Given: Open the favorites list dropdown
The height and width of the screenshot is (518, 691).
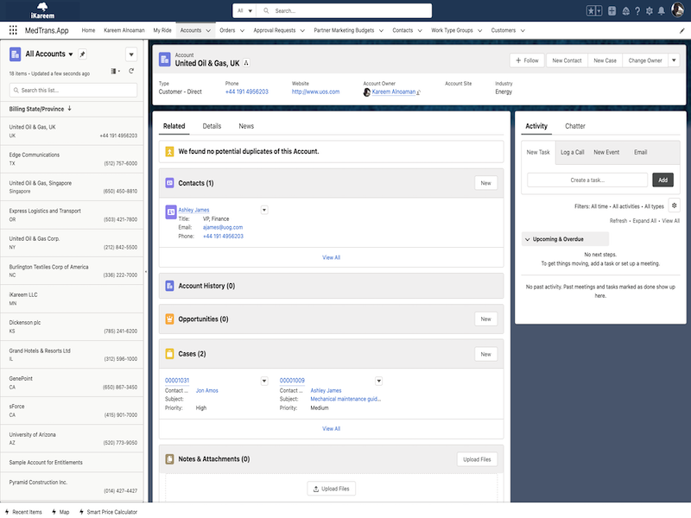Looking at the screenshot, I should pyautogui.click(x=599, y=11).
